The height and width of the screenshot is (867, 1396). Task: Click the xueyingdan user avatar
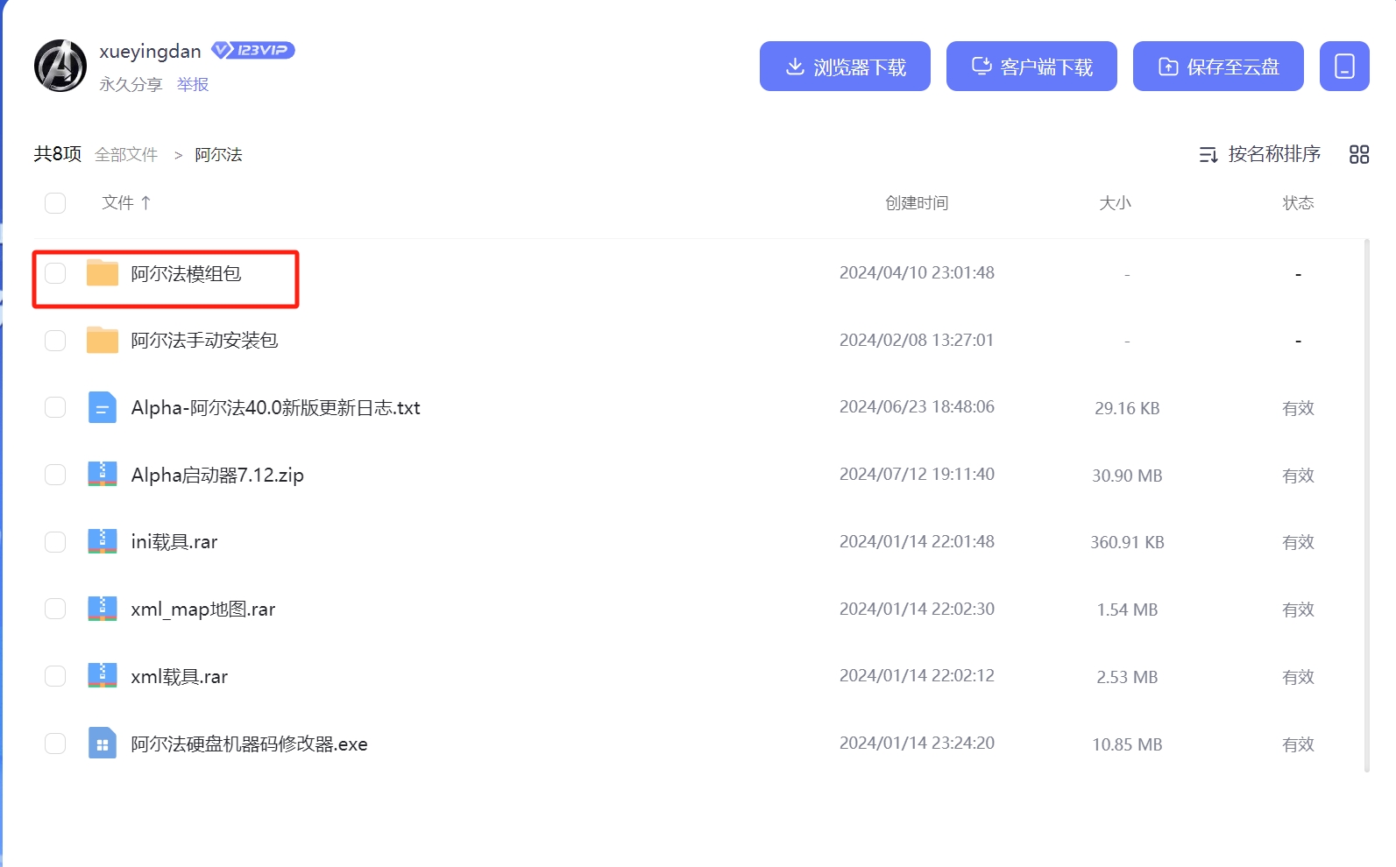(60, 66)
